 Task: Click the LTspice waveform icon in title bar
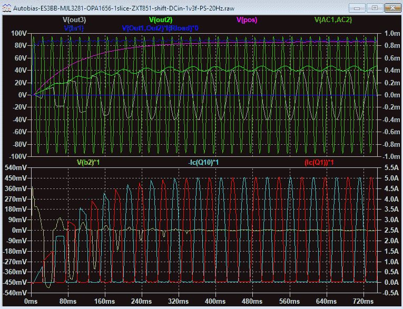6,8
